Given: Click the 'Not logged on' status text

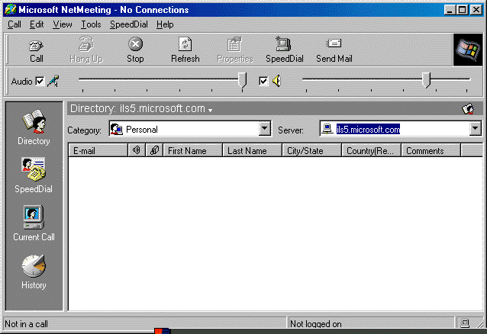Looking at the screenshot, I should tap(316, 324).
